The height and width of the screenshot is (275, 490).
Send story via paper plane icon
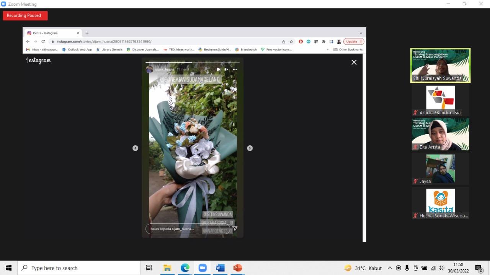pos(235,229)
